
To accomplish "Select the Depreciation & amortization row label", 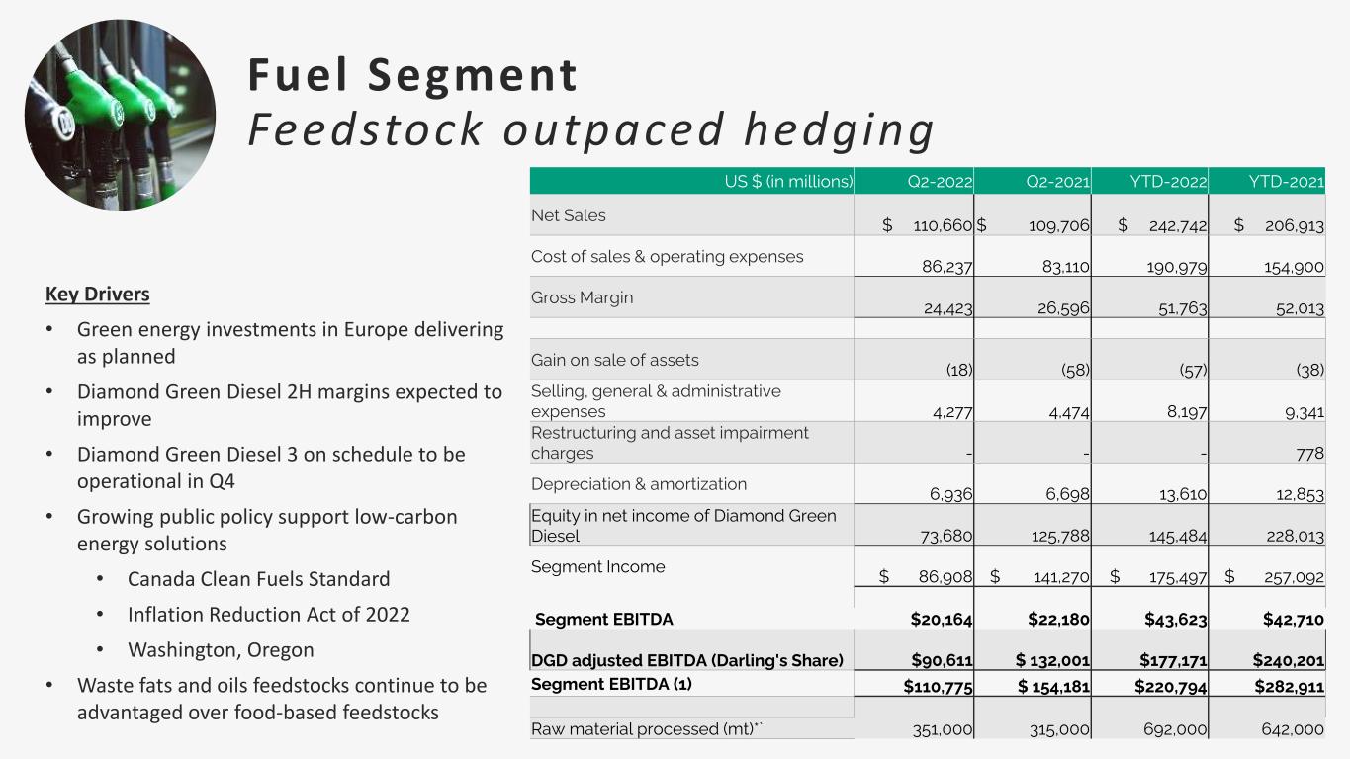I will (x=639, y=484).
